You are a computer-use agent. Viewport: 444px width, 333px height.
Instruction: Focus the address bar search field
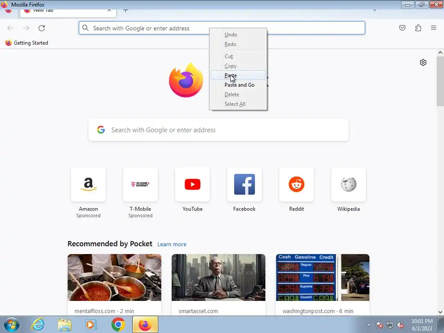point(222,28)
